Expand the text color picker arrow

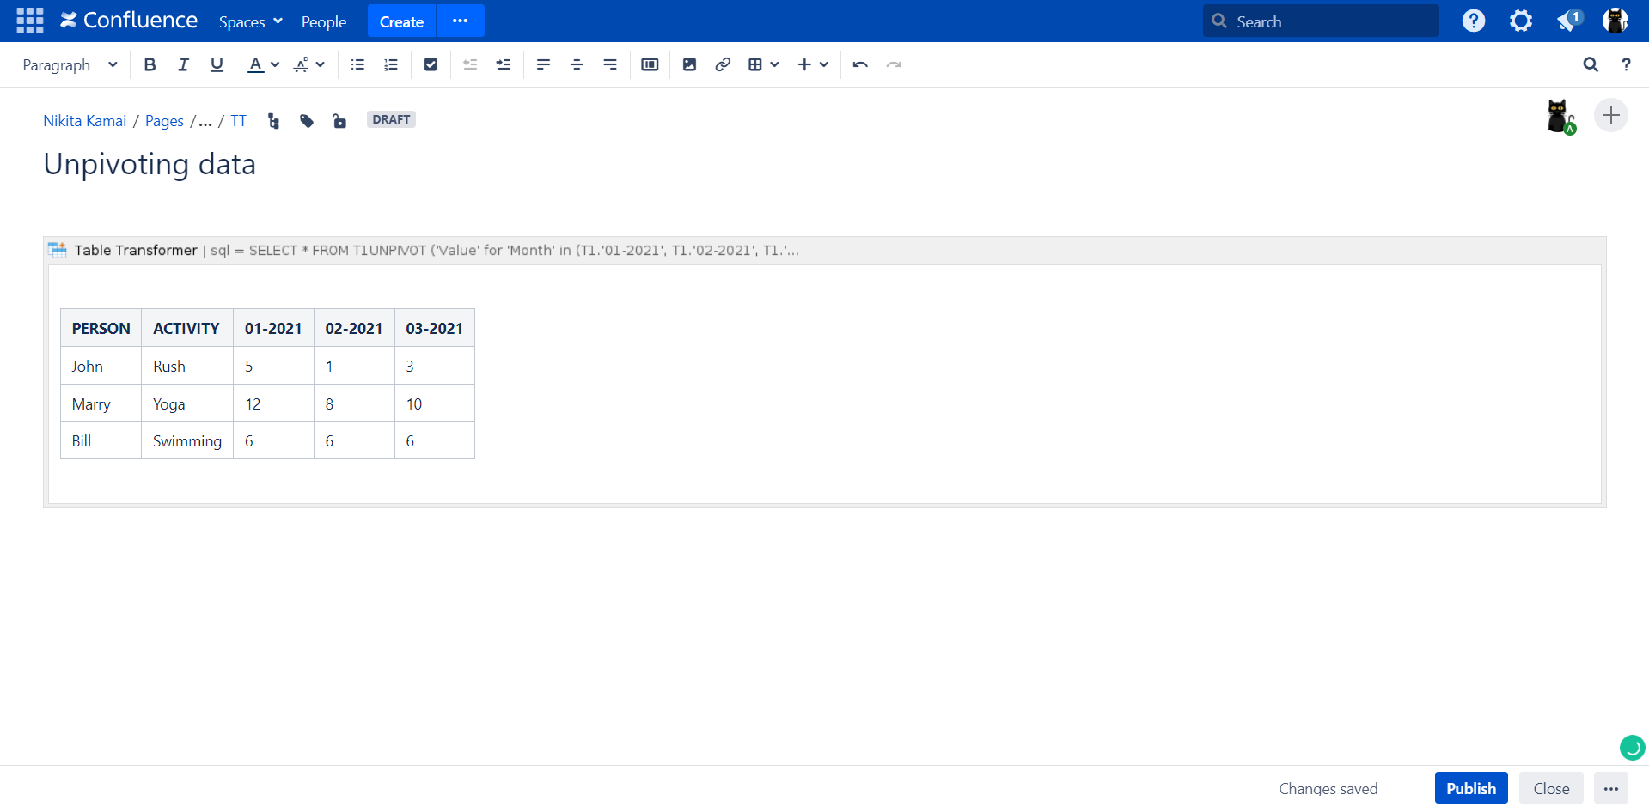[x=275, y=64]
